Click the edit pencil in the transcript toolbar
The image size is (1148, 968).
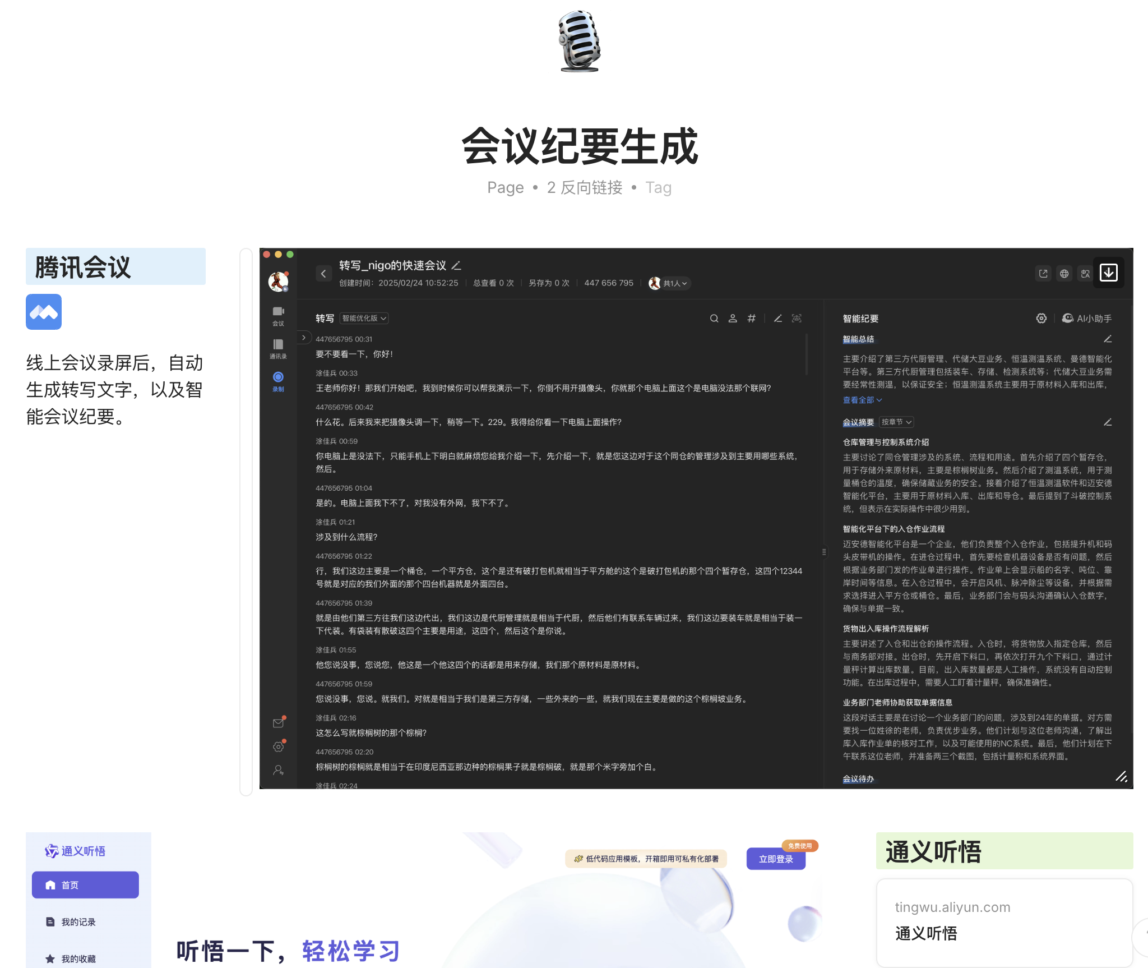[778, 319]
